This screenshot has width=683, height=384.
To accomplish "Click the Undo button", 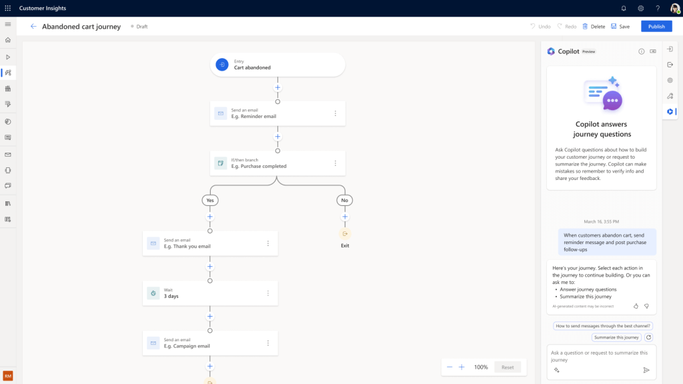I will pos(540,27).
